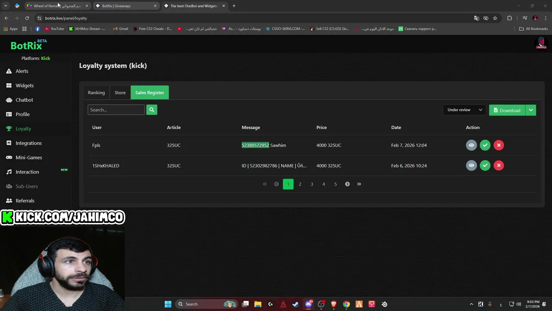The width and height of the screenshot is (552, 311).
Task: Approve the 1SHxKHALED sale with the checkmark
Action: pos(485,165)
